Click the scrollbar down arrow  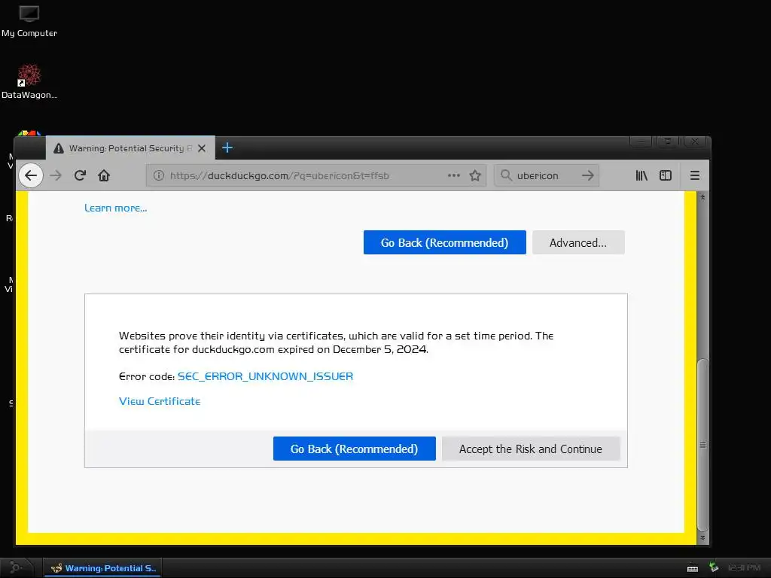[703, 537]
